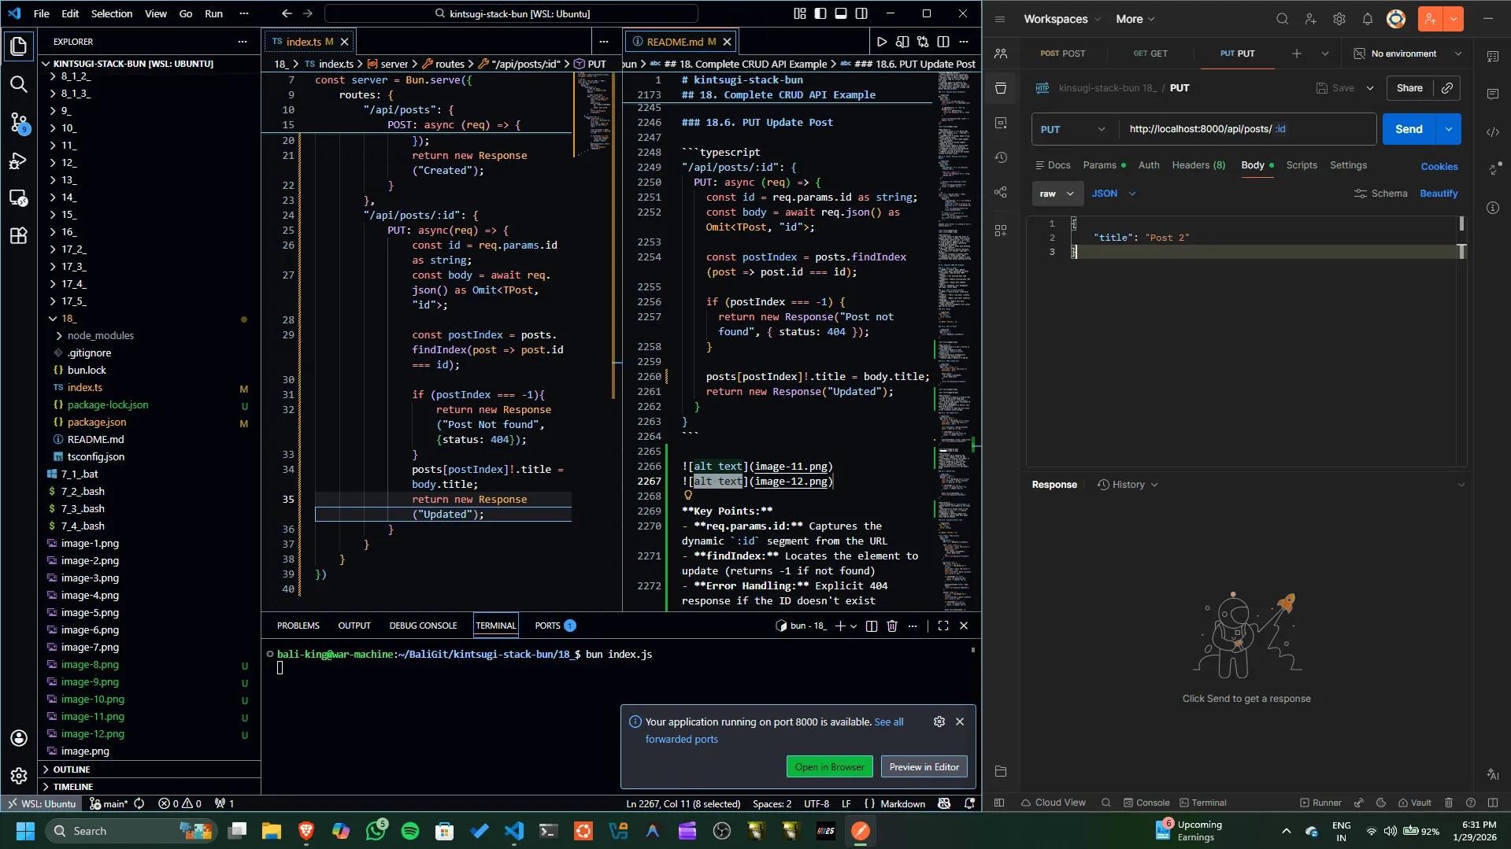Open the DEBUG CONSOLE panel tab
Viewport: 1511px width, 849px height.
(x=423, y=626)
